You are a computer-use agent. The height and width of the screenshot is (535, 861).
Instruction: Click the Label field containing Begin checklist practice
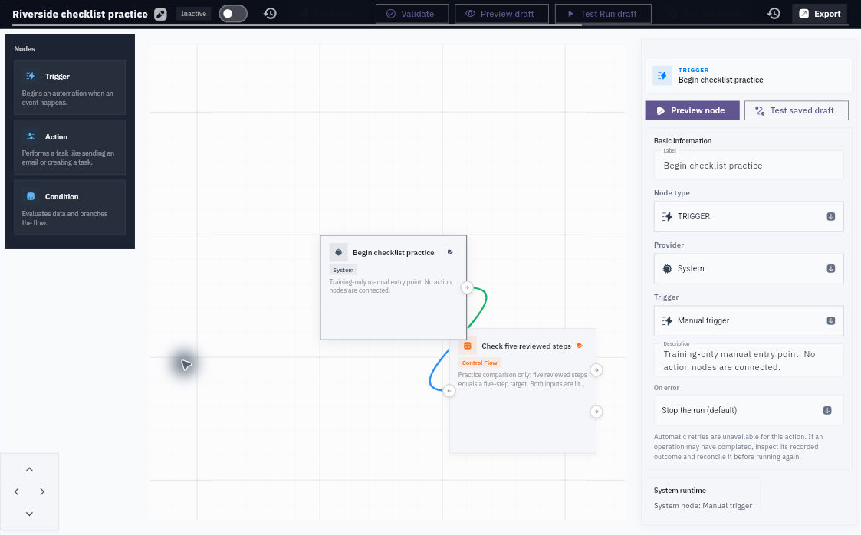click(x=748, y=165)
